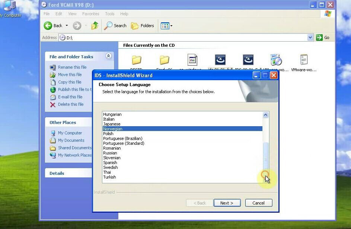This screenshot has width=351, height=229.
Task: Select the en_windows file icon
Action: tap(192, 60)
